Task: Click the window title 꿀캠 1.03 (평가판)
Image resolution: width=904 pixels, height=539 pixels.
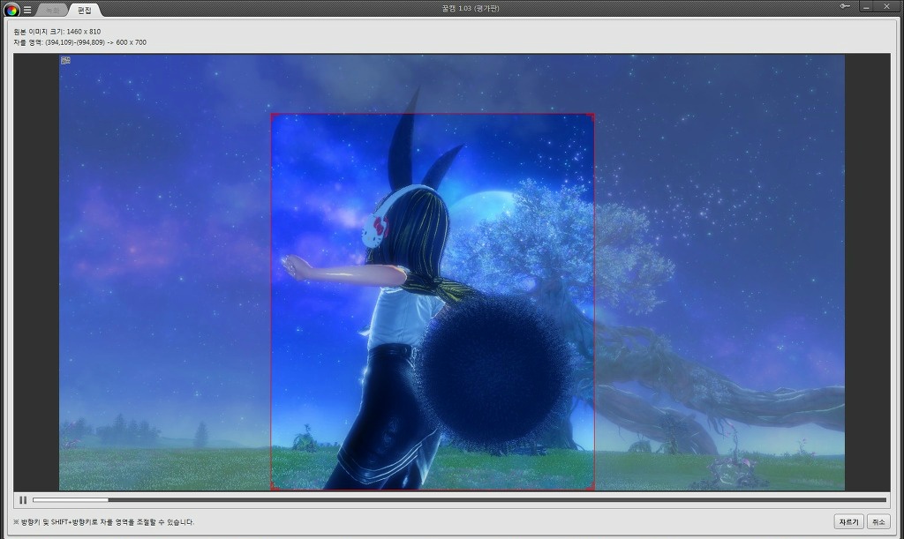Action: [x=471, y=8]
